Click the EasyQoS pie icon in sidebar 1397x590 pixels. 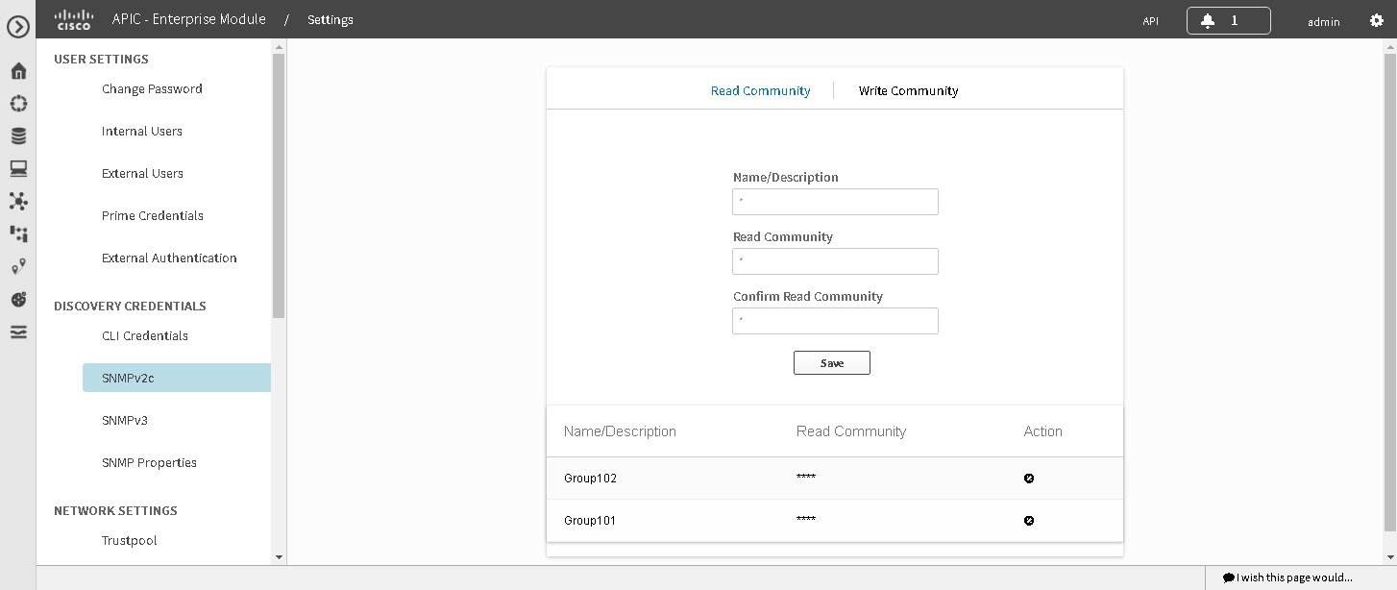[x=17, y=299]
